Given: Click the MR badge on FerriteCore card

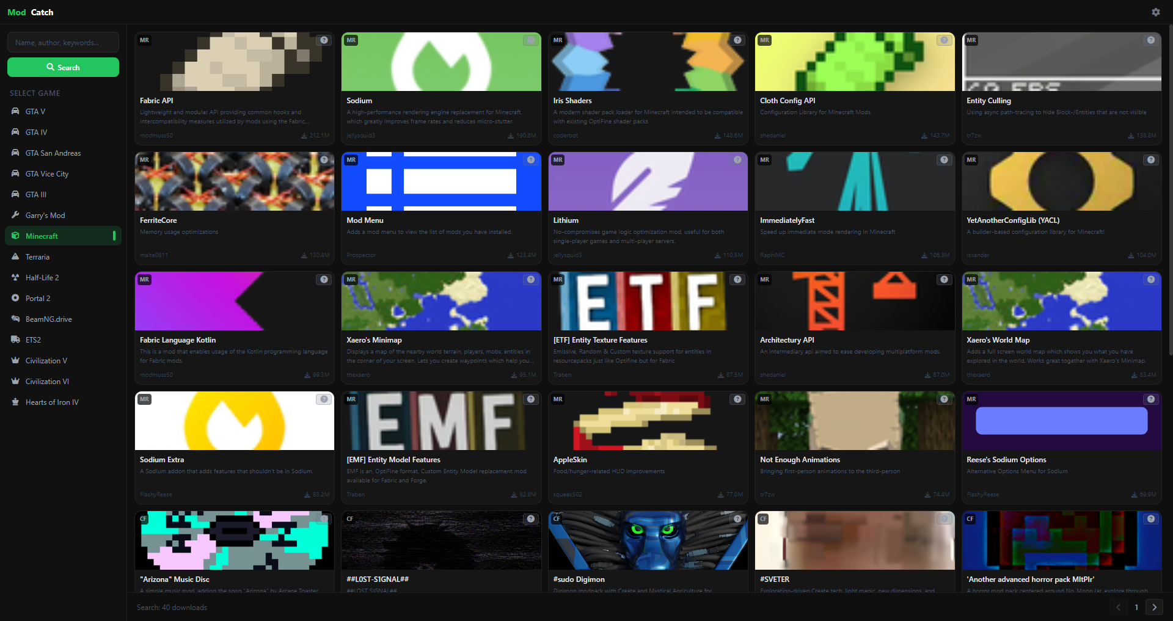Looking at the screenshot, I should click(144, 160).
